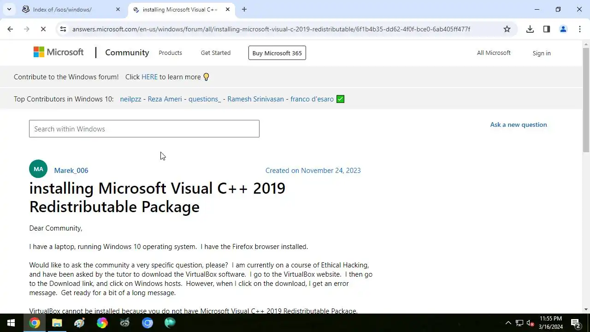Click the Chrome icon on taskbar
This screenshot has width=590, height=332.
(x=35, y=323)
